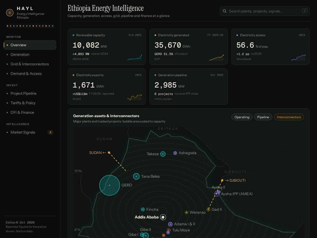Screen dimensions: 317x238
Task: Click the DJIBOUTI interconnector label
Action: click(x=235, y=180)
